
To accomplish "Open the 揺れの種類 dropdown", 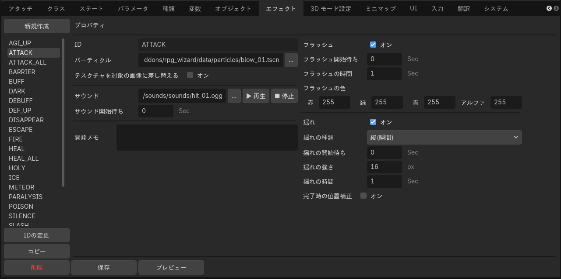I will pyautogui.click(x=444, y=137).
